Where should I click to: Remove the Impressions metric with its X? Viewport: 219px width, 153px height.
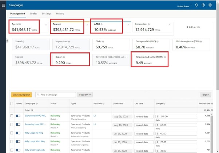[x=169, y=25]
